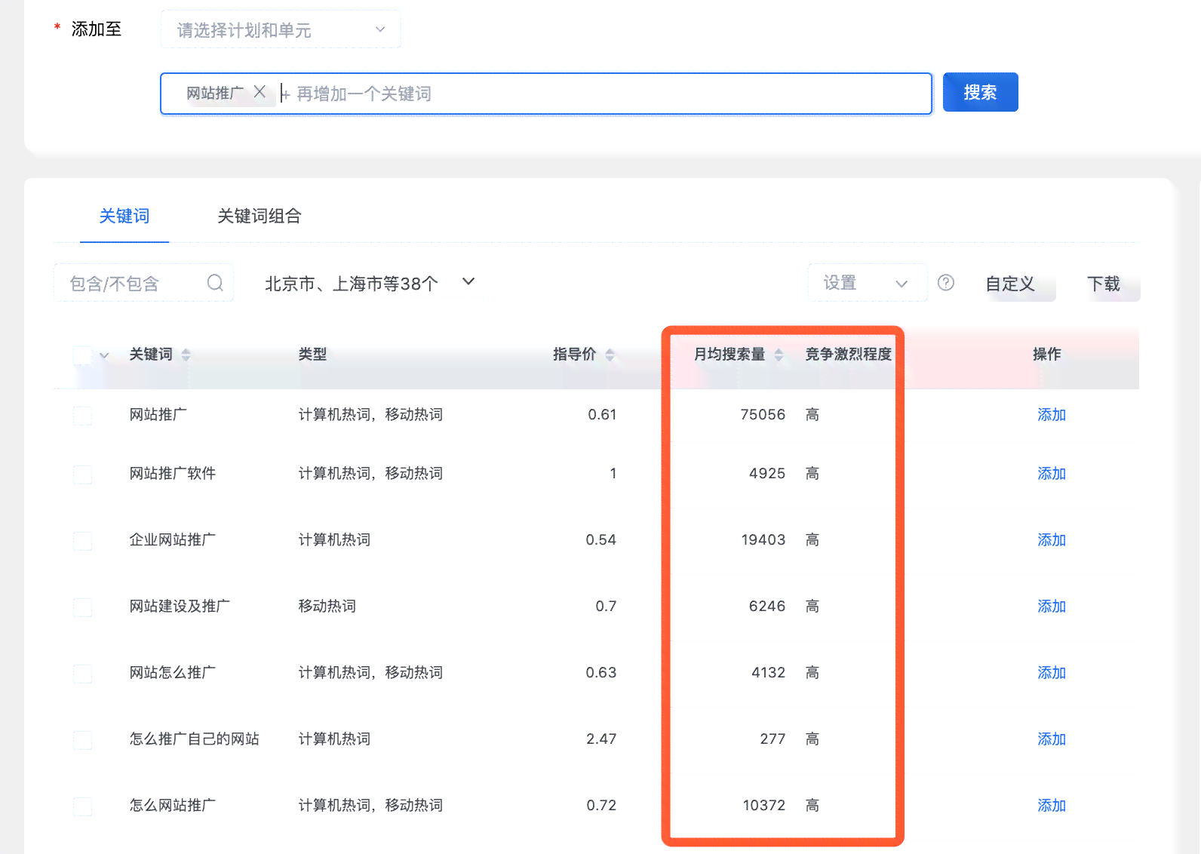
Task: Sort by 指导价 column arrows
Action: [610, 355]
